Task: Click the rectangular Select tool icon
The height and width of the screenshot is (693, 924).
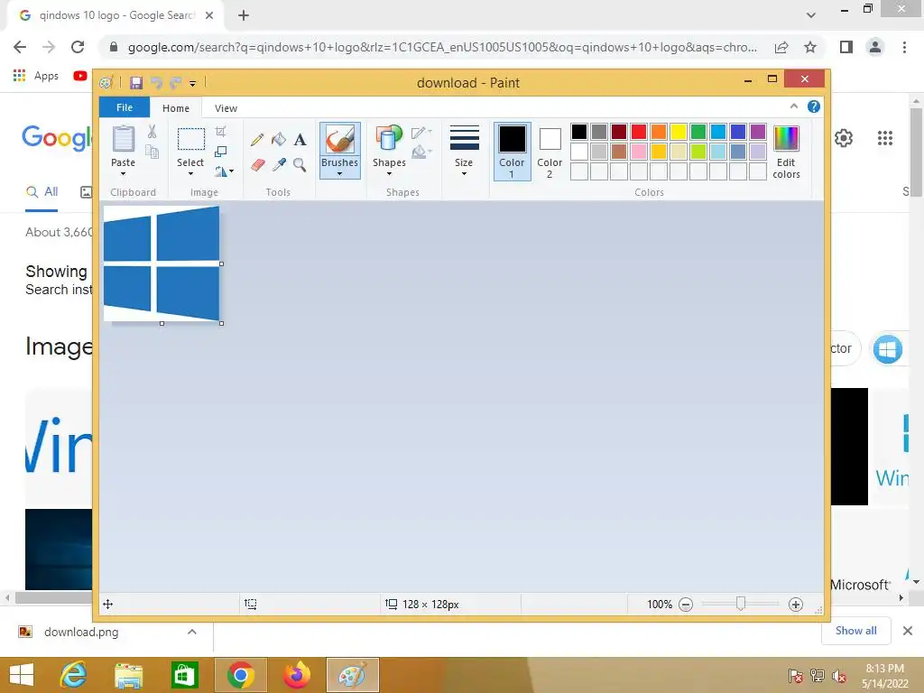Action: [191, 140]
